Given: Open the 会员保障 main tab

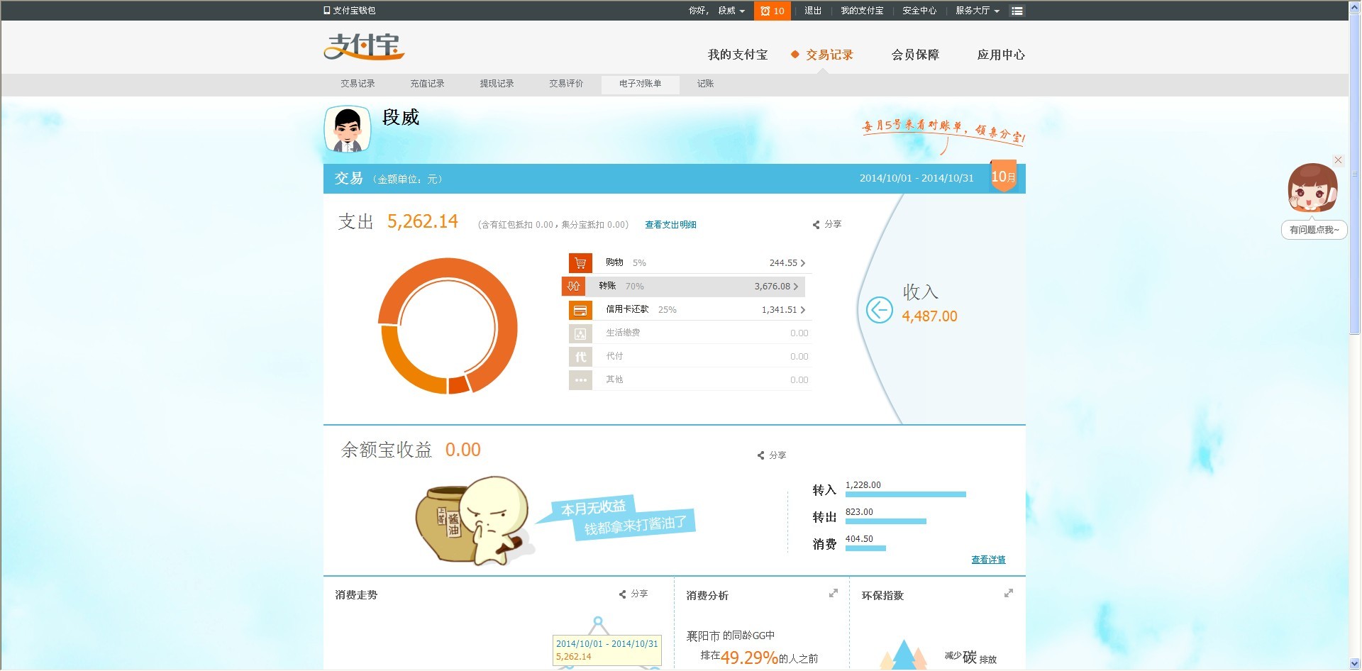Looking at the screenshot, I should [x=915, y=55].
